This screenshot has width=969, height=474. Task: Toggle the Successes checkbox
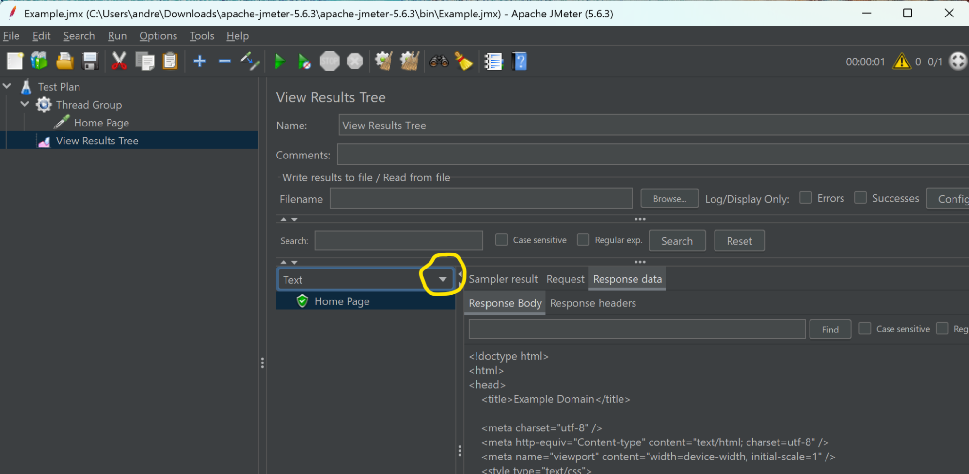pos(860,198)
